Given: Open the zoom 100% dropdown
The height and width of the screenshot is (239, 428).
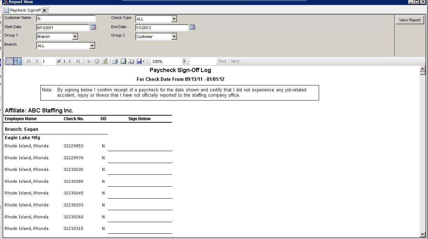Looking at the screenshot, I should tap(184, 61).
